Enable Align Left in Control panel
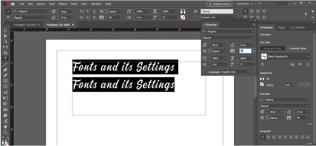This screenshot has height=146, width=316. 245,12
